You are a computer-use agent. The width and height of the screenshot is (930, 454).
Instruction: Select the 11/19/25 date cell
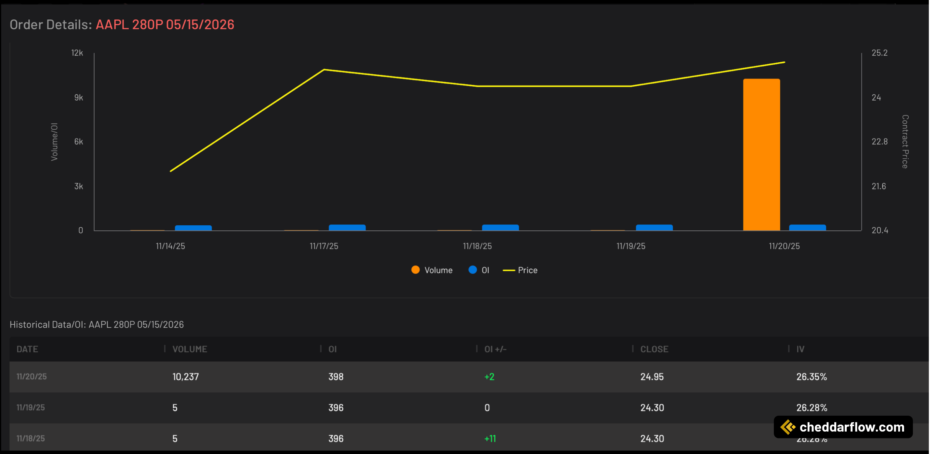31,408
